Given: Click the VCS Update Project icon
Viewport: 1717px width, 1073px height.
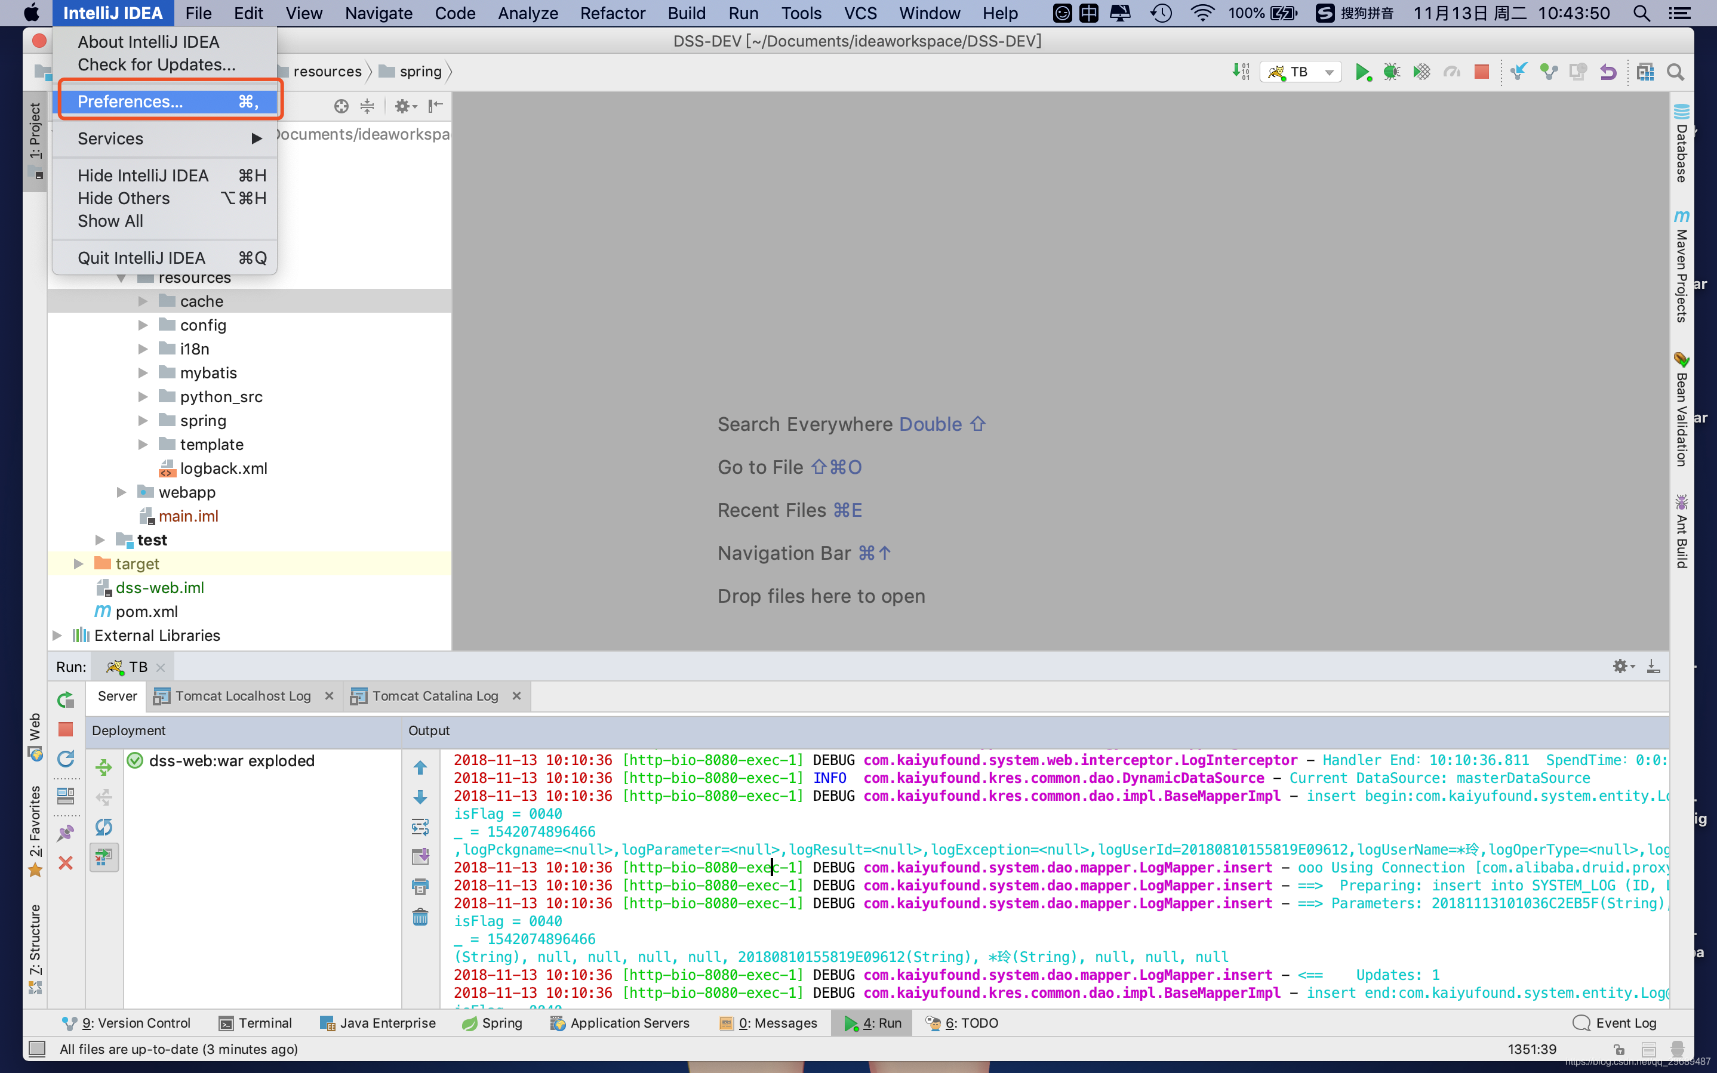Looking at the screenshot, I should [1518, 72].
